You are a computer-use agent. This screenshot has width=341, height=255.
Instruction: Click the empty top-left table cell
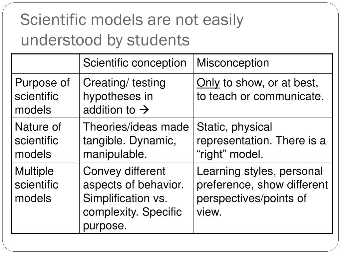tap(45, 63)
